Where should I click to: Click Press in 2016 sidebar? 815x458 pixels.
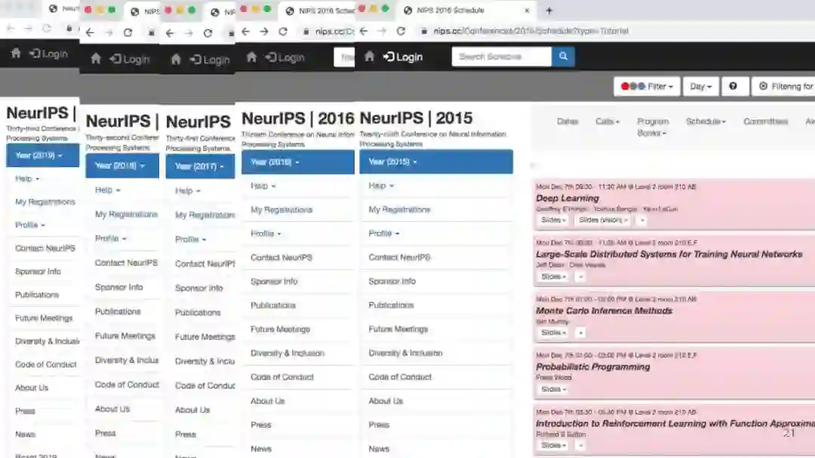tap(261, 425)
